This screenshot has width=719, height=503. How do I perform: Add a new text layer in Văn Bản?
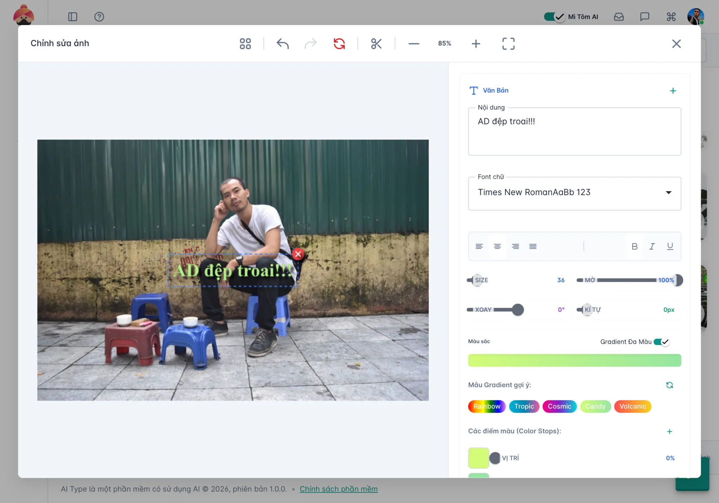click(673, 91)
